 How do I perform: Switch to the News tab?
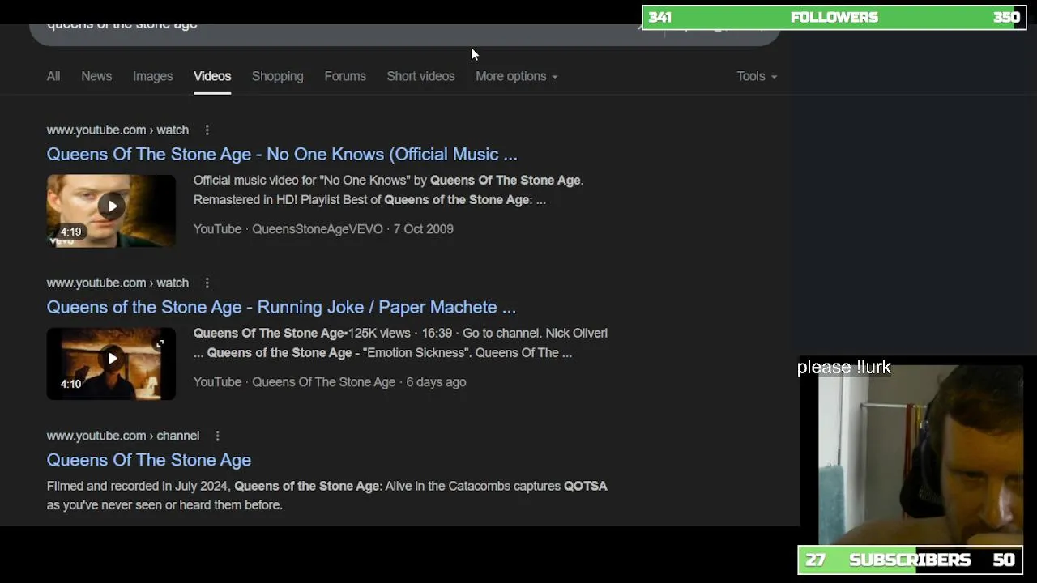(96, 76)
